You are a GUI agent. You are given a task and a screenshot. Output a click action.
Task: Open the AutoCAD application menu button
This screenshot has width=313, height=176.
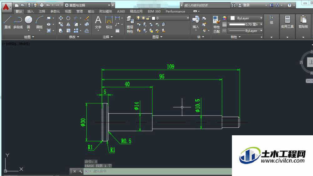[x=7, y=7]
